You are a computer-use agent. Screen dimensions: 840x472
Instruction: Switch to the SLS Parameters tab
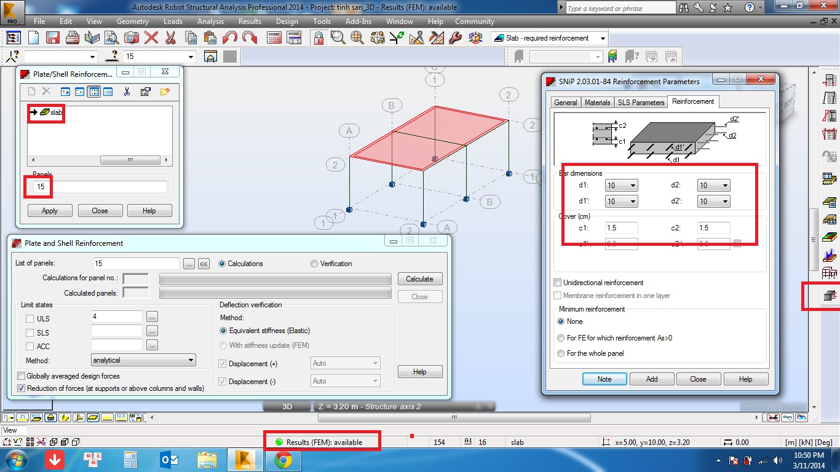point(641,103)
